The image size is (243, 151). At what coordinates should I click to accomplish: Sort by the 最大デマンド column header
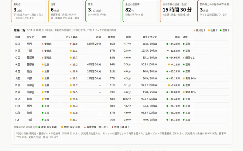click(x=150, y=37)
